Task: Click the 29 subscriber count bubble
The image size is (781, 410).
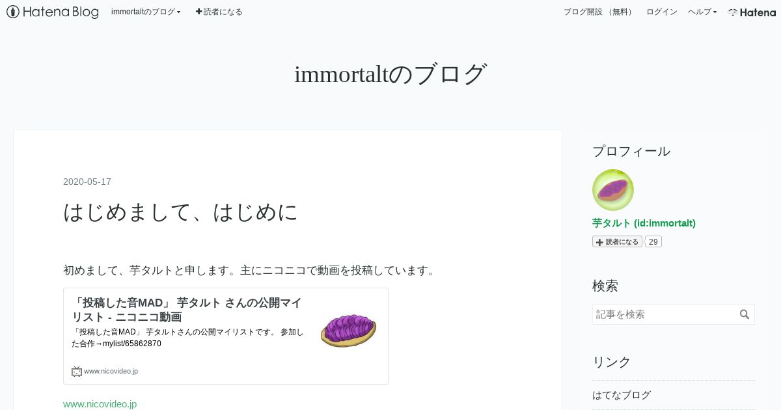Action: pyautogui.click(x=653, y=242)
